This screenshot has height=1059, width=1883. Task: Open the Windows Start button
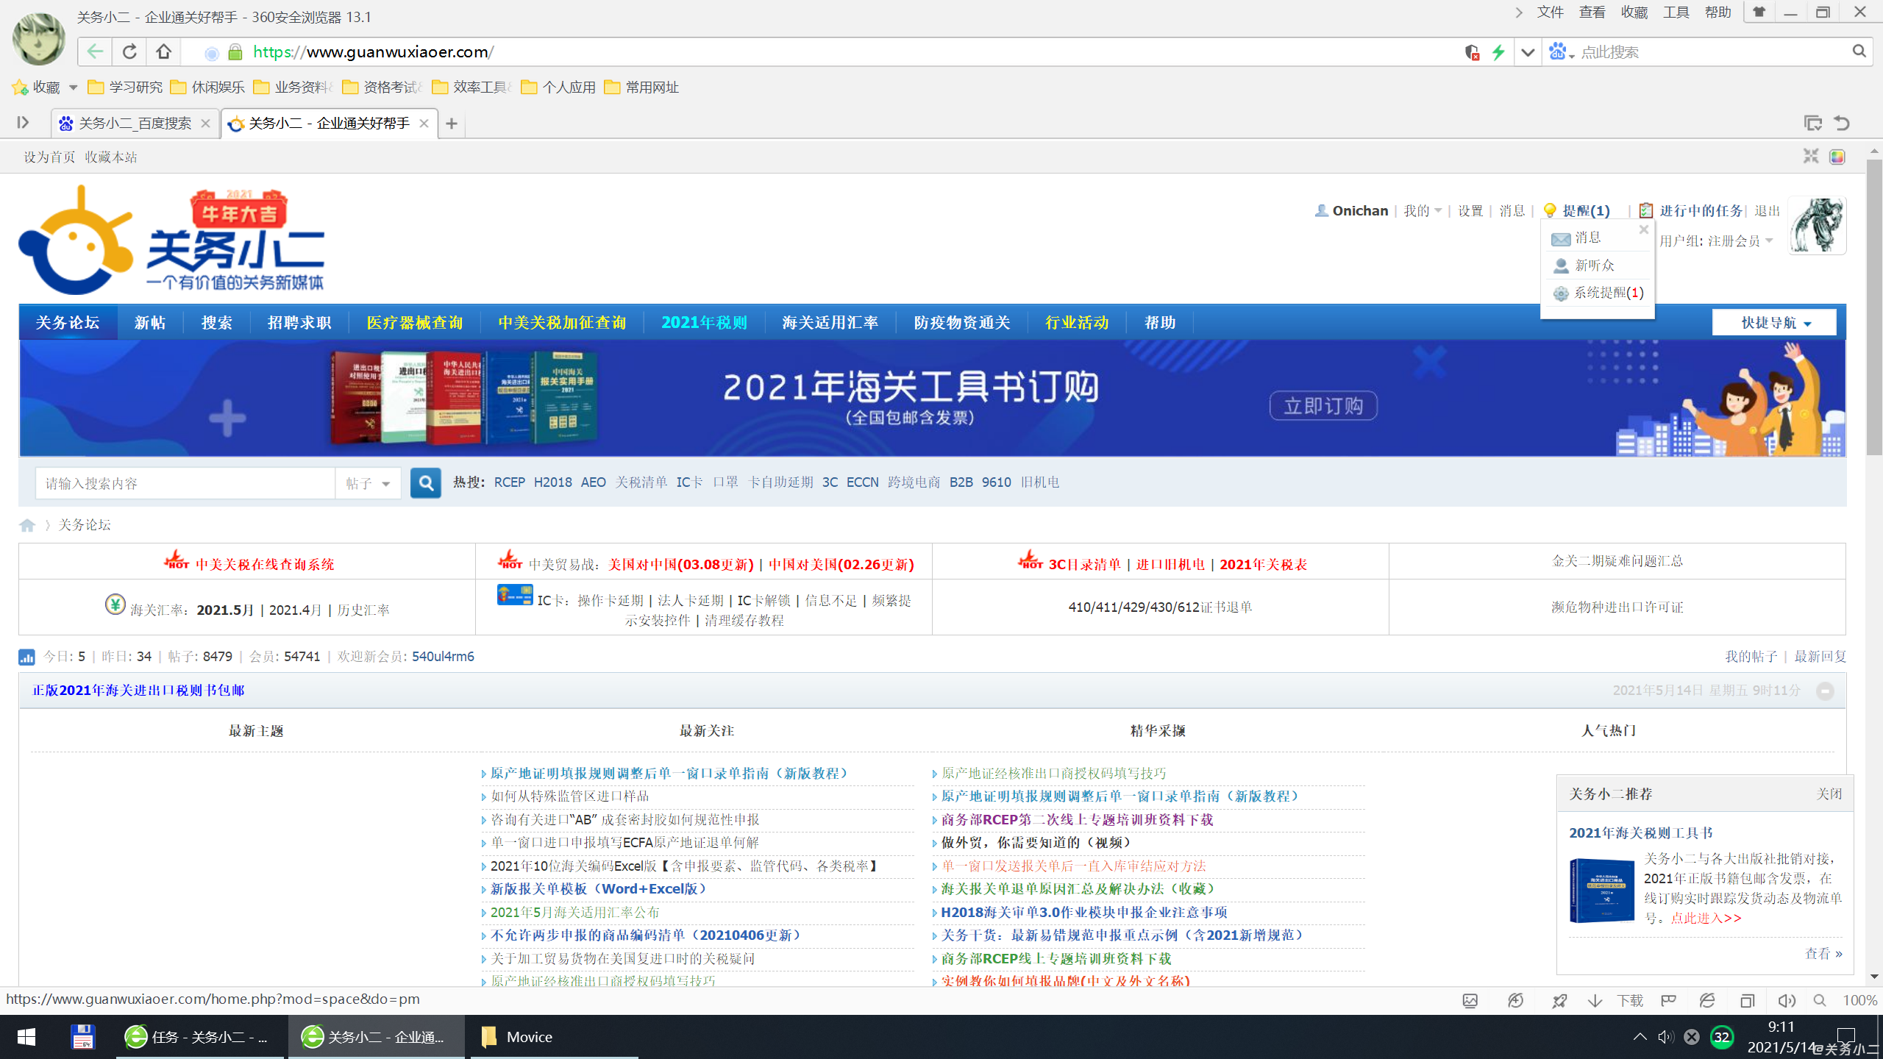[x=26, y=1037]
